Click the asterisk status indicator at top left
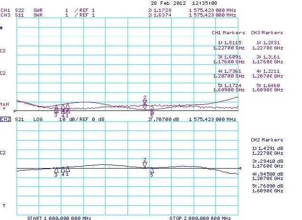Screen dimensions: 302x220 pyautogui.click(x=1, y=29)
